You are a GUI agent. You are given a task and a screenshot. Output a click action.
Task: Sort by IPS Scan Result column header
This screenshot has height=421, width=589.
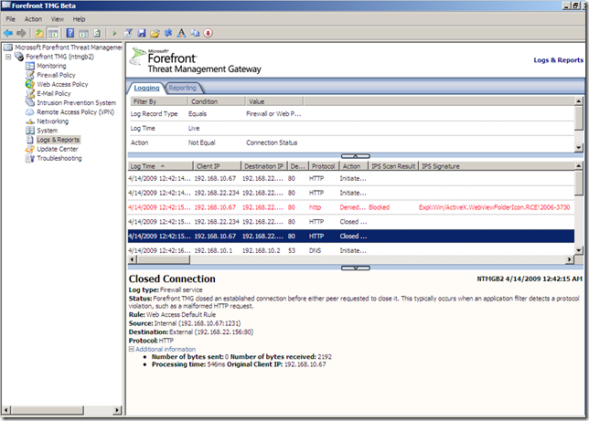click(393, 166)
